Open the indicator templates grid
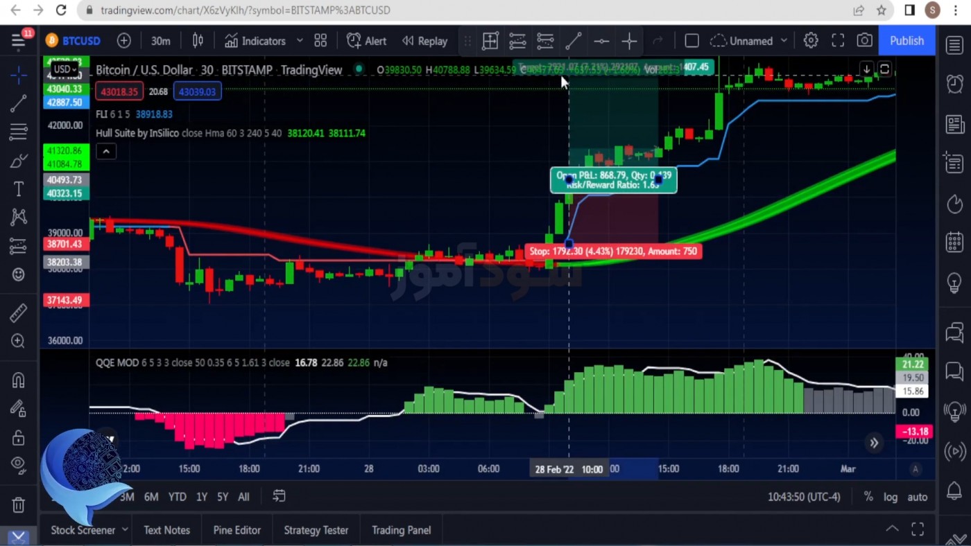Screen dimensions: 971x546 320,41
